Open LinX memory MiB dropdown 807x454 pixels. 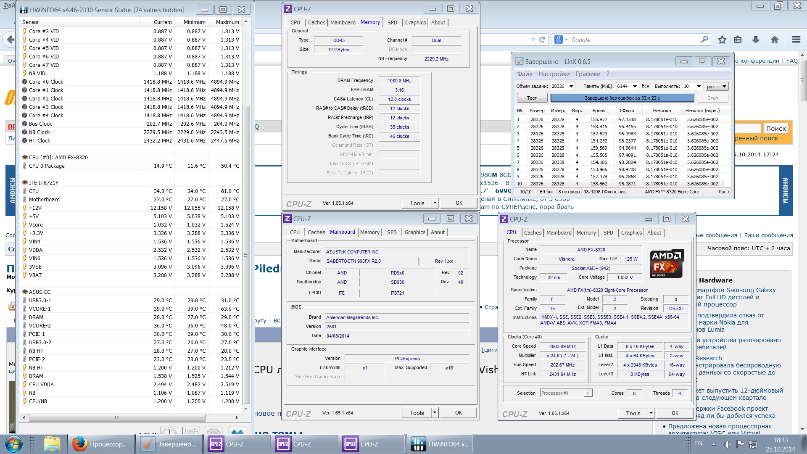click(x=634, y=86)
